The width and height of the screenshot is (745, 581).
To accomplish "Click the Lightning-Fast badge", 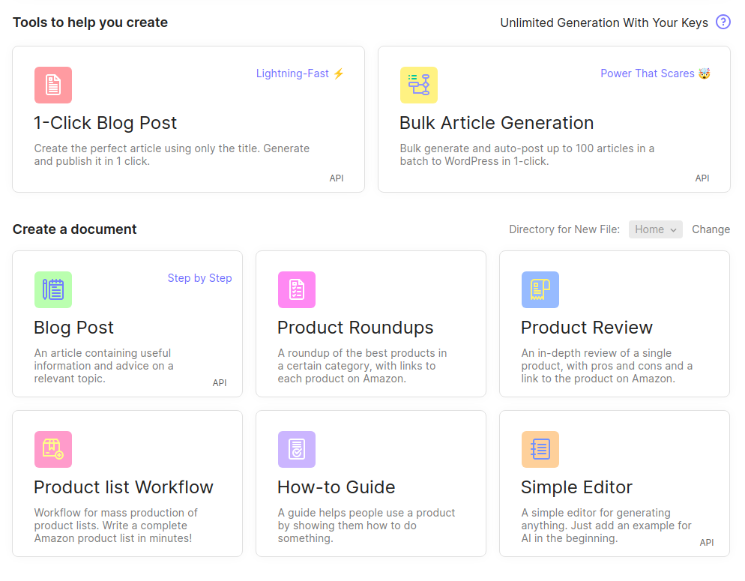I will (300, 73).
